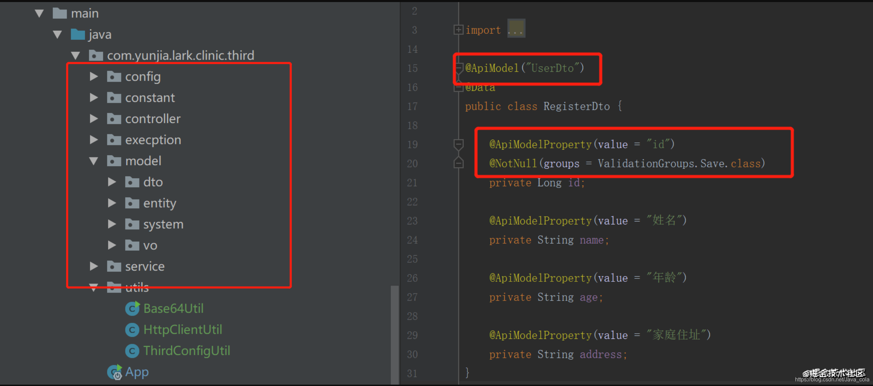The height and width of the screenshot is (386, 873).
Task: Collapse the model package arrow
Action: [94, 161]
